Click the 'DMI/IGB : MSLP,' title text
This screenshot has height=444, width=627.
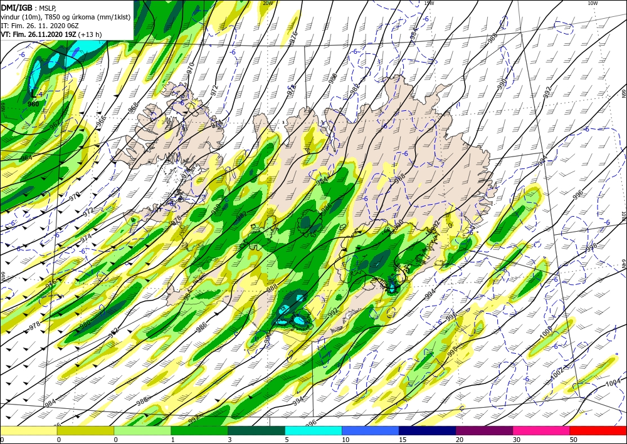29,7
